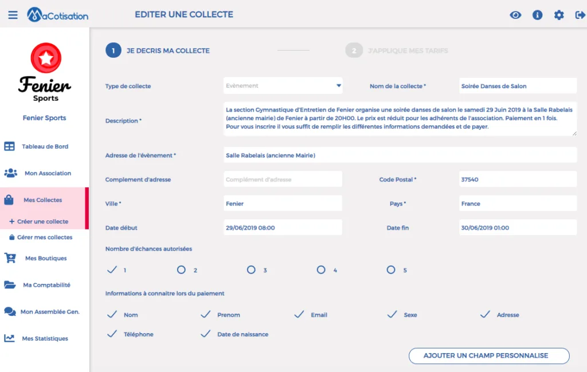587x372 pixels.
Task: Open the info circle icon
Action: [537, 15]
